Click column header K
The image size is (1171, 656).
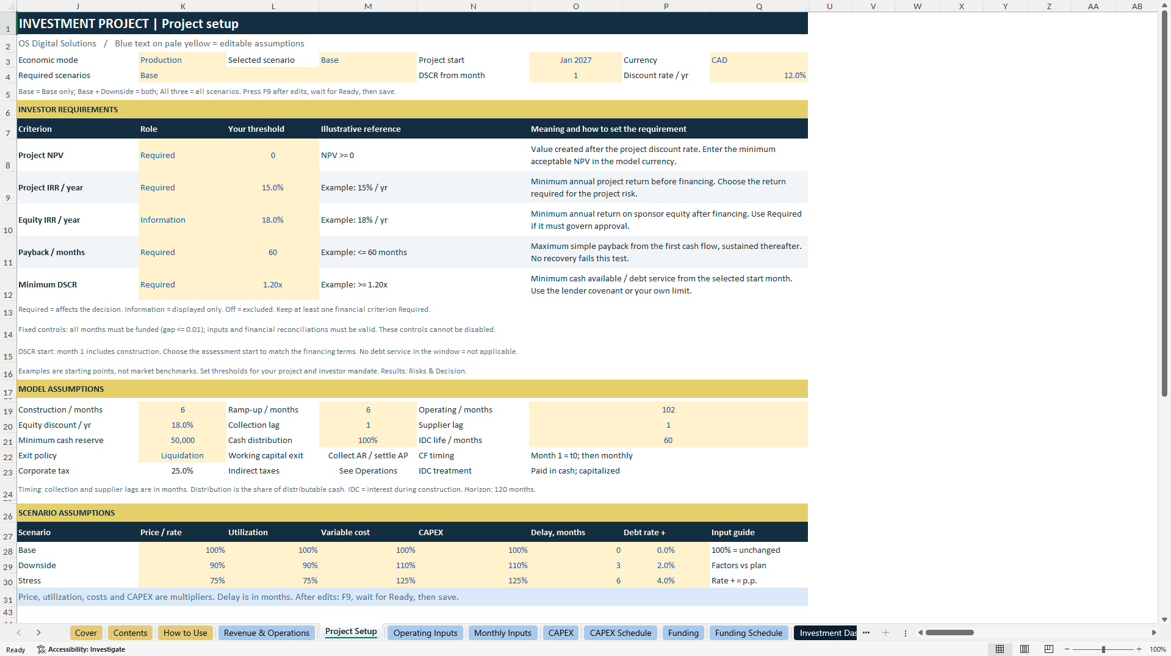[x=182, y=6]
